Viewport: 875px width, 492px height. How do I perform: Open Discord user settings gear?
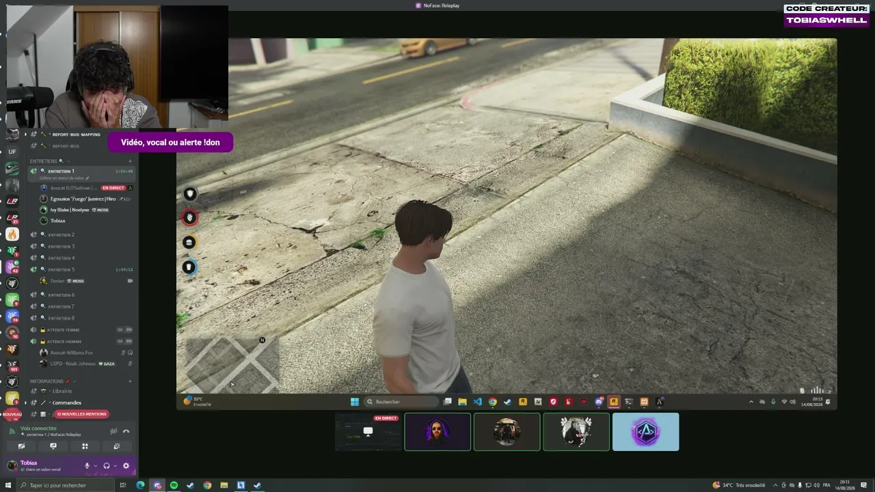pos(126,466)
